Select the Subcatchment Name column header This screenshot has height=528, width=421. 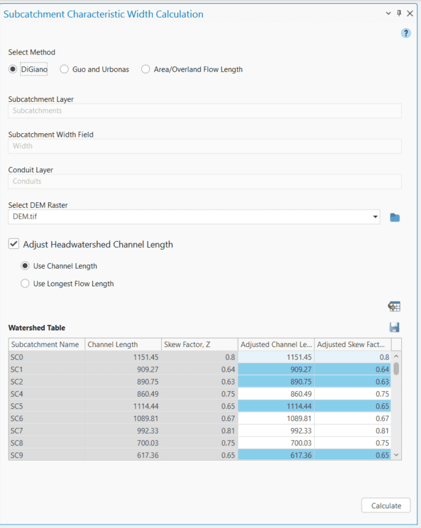pos(45,345)
